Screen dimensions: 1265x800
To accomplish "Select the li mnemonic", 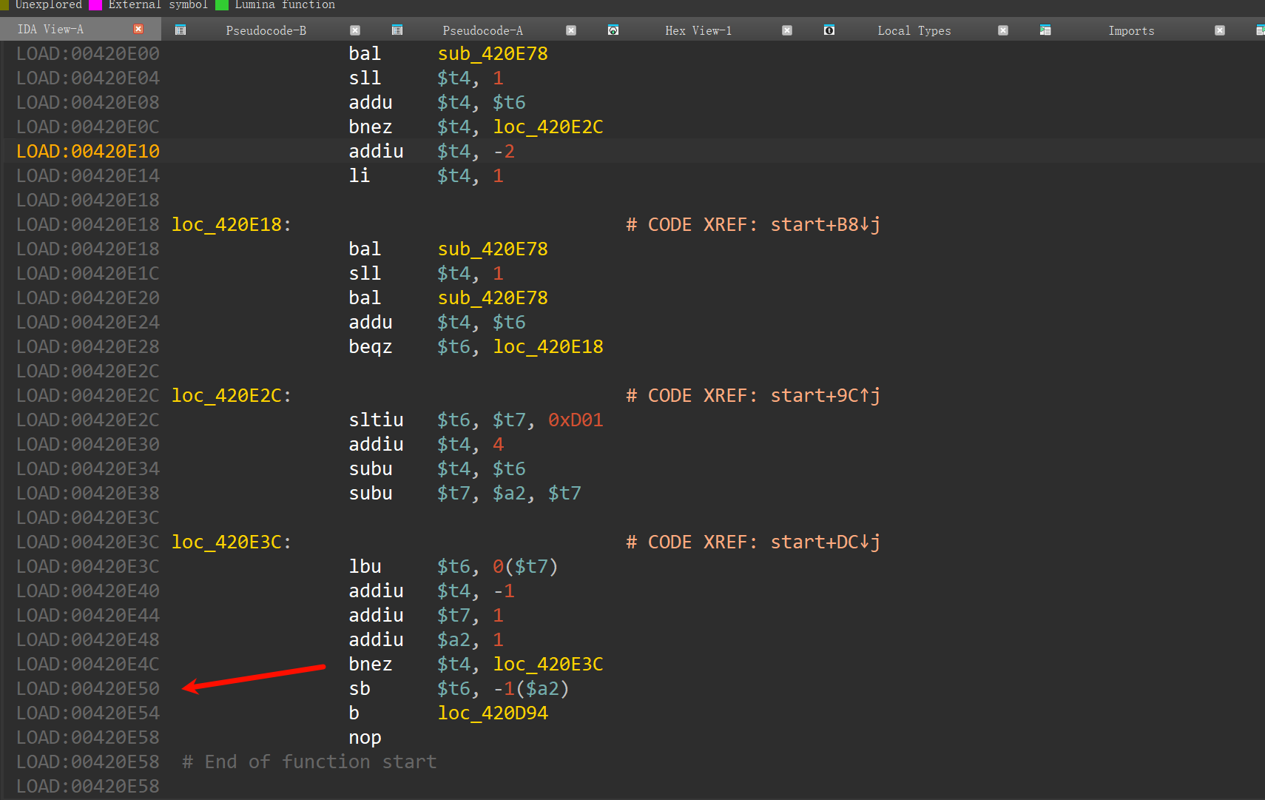I will click(x=360, y=176).
